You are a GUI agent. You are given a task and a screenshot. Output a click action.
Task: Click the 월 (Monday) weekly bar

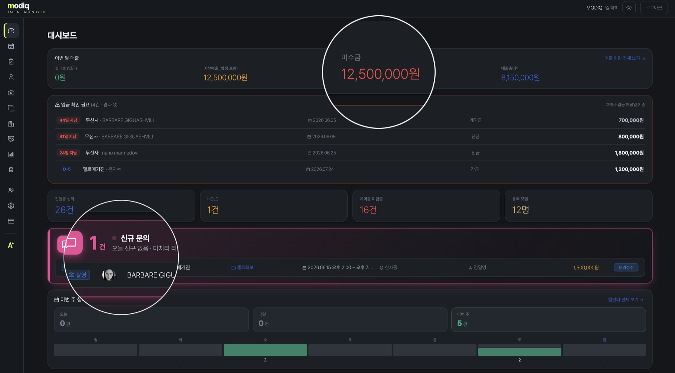coord(96,350)
